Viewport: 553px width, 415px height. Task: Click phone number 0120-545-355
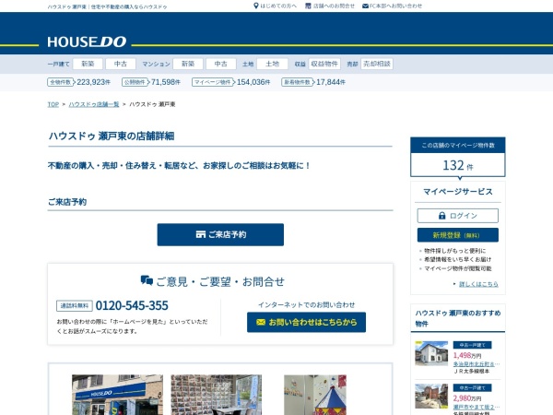click(x=132, y=305)
